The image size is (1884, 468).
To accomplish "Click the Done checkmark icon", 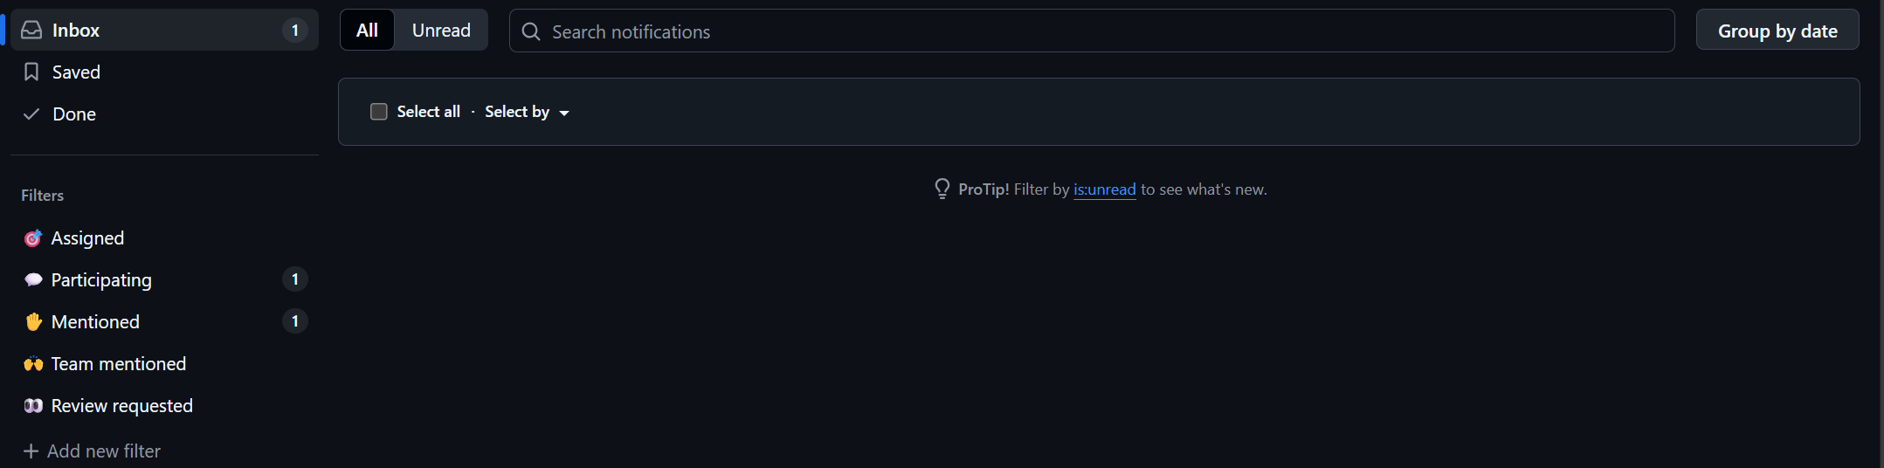I will point(31,114).
